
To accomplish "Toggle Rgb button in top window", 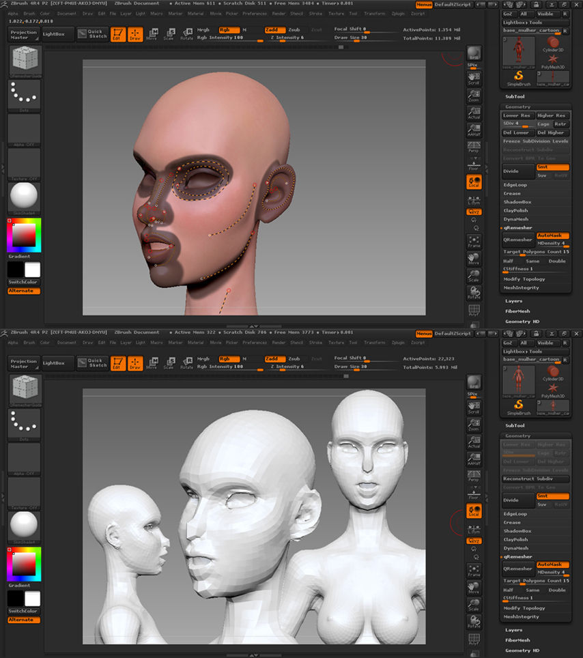I will point(229,30).
